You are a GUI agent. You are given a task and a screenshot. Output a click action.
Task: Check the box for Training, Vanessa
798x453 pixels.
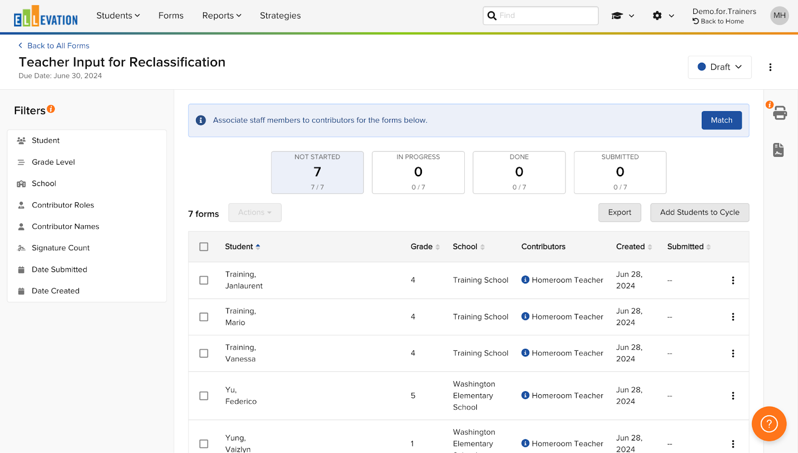coord(203,353)
